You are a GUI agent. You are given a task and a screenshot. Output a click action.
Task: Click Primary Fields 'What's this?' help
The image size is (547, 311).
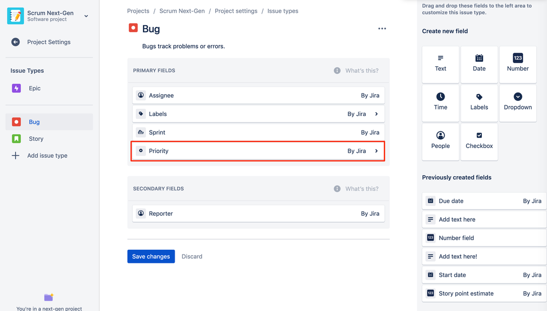tap(362, 71)
